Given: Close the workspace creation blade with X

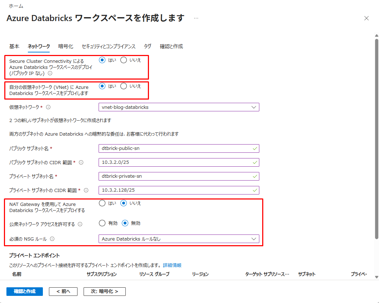Looking at the screenshot, I should click(x=366, y=18).
